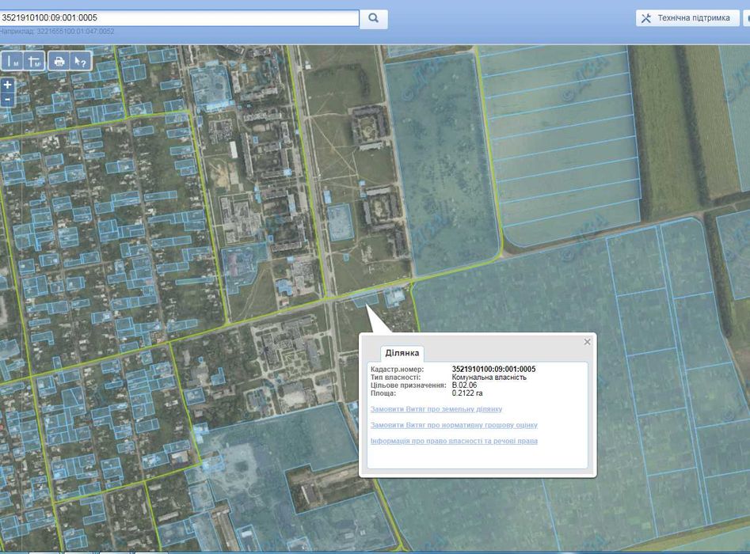Select the area measuring tool
Image resolution: width=750 pixels, height=554 pixels.
click(34, 62)
